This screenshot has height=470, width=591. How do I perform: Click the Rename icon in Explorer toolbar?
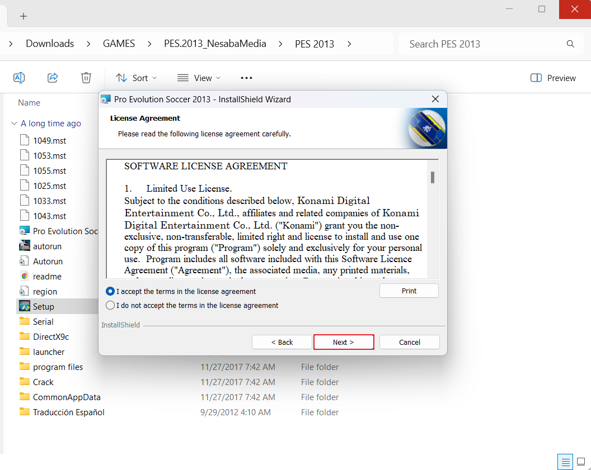coord(19,78)
